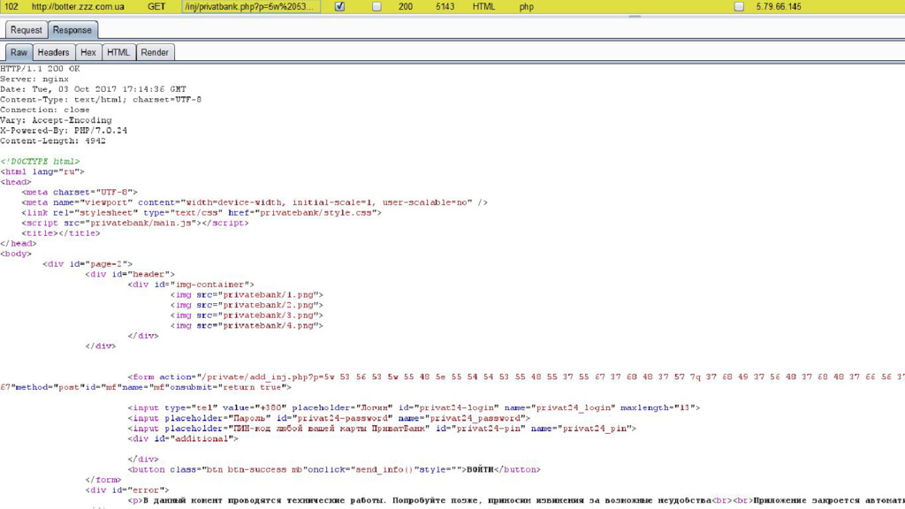Select the GET method cell

point(156,7)
